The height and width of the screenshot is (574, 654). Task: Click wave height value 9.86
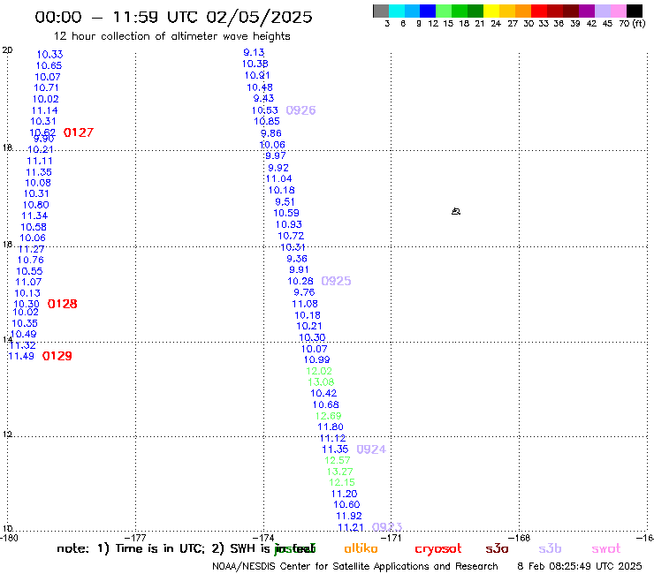point(271,133)
